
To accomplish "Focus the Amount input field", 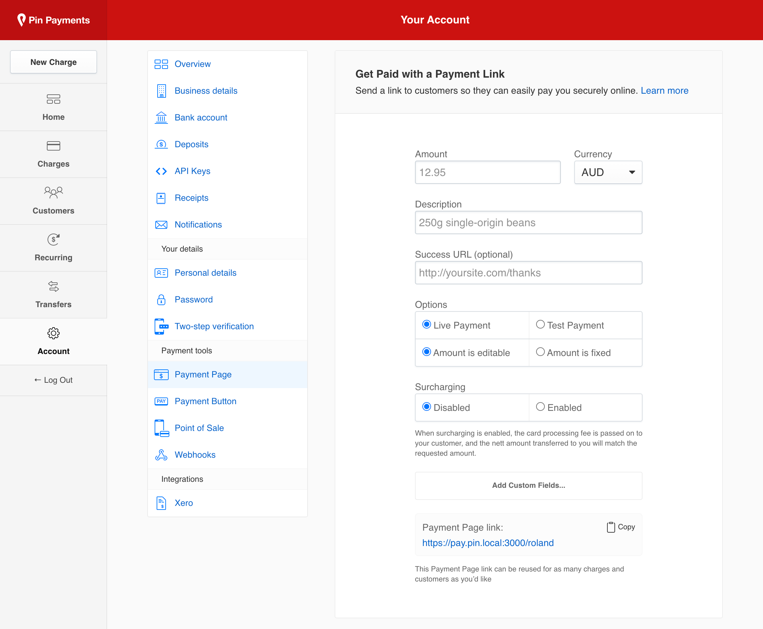I will coord(488,172).
